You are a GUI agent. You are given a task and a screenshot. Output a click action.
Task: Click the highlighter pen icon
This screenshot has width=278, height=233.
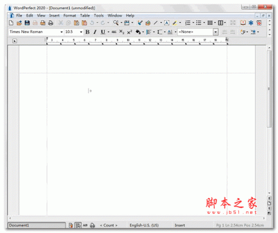pos(175,23)
